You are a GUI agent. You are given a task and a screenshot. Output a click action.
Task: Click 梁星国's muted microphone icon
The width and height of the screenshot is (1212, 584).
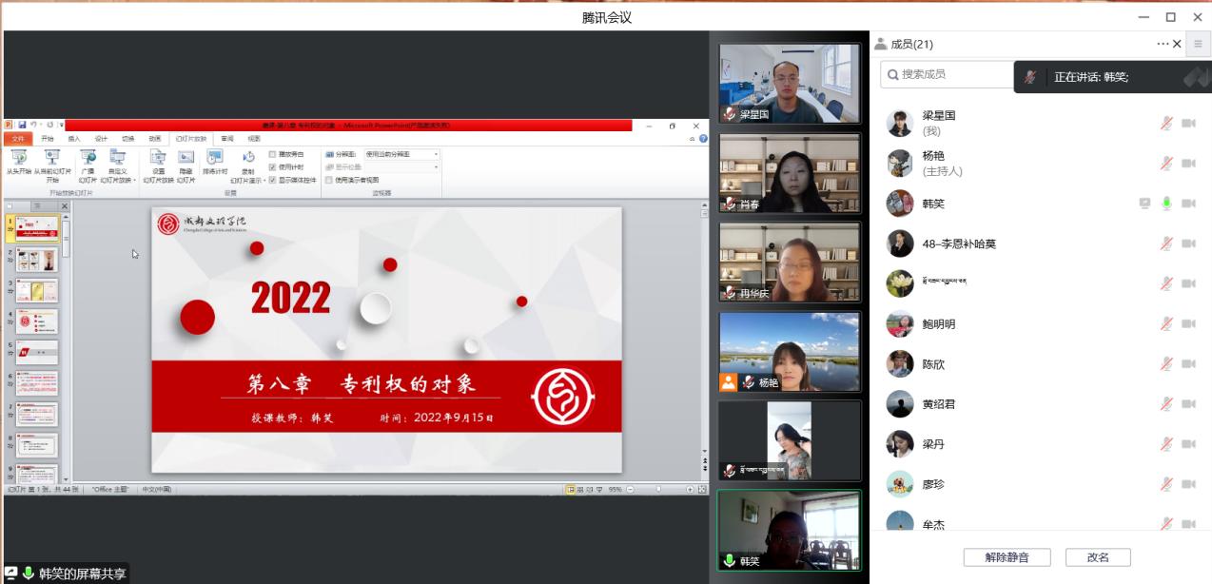coord(1166,124)
